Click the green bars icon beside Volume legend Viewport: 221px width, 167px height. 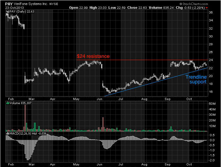(x=8, y=103)
